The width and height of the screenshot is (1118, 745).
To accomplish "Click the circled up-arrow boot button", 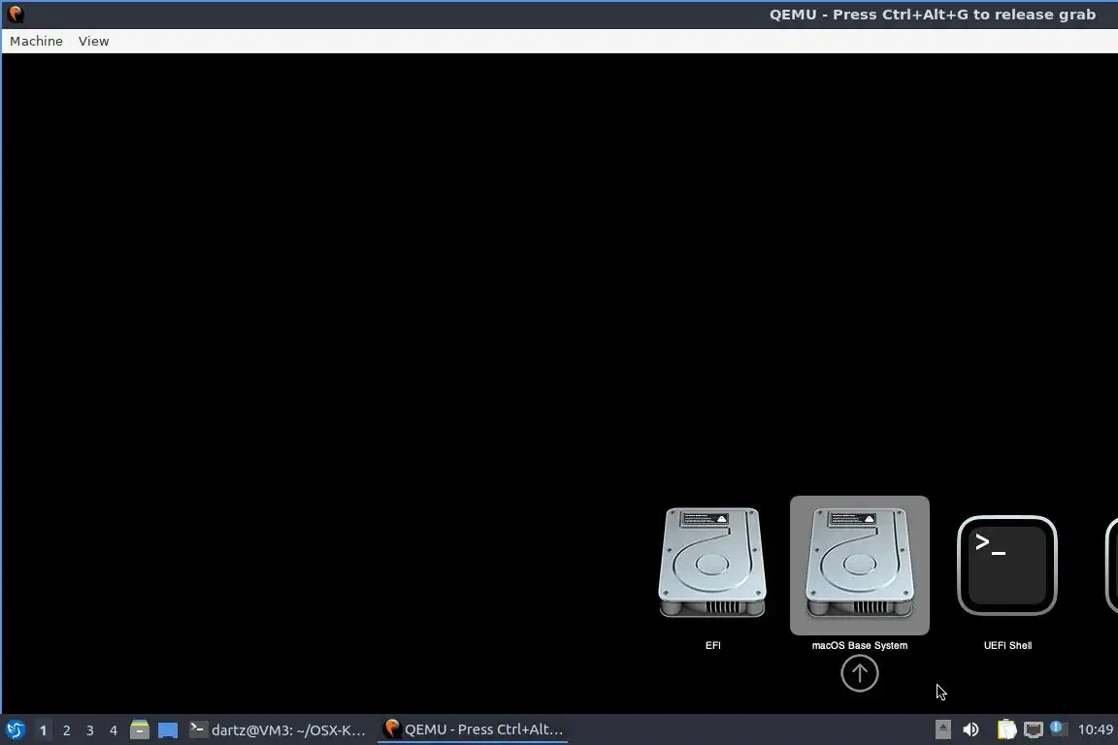I will point(859,673).
